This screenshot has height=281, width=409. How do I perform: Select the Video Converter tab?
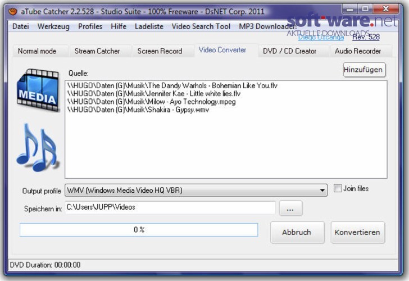226,50
